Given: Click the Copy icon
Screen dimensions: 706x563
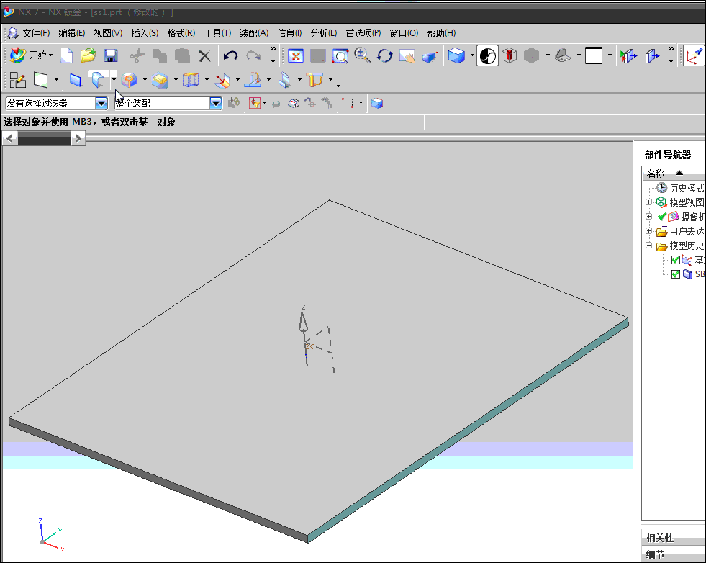Looking at the screenshot, I should [x=160, y=56].
